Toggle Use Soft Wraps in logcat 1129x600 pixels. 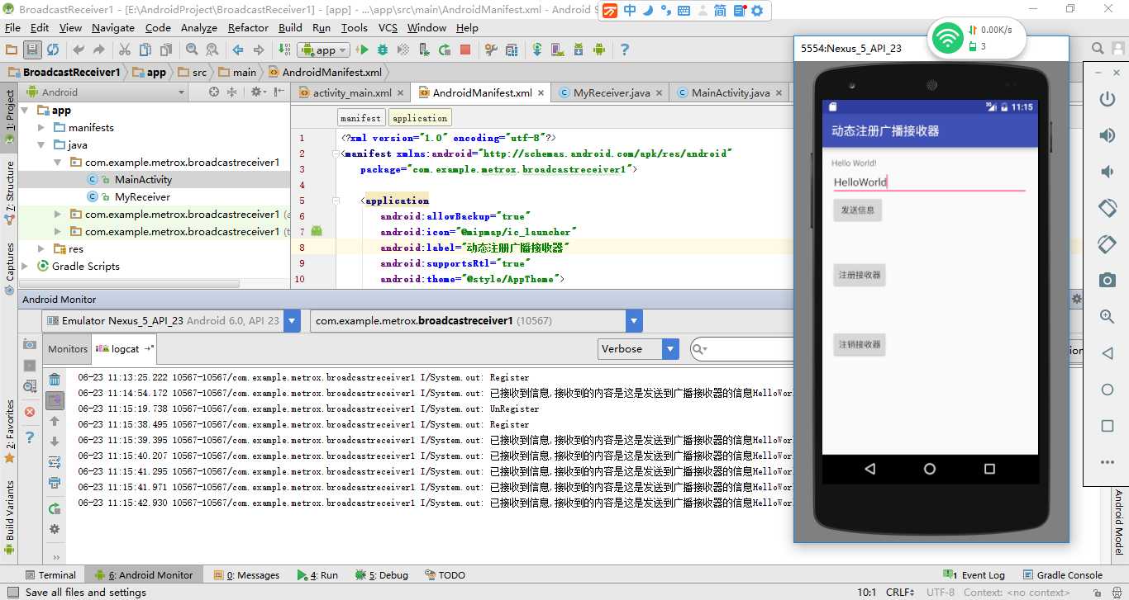click(x=55, y=462)
